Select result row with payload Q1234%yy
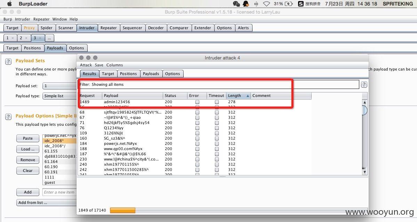The height and width of the screenshot is (222, 417). pos(194,128)
